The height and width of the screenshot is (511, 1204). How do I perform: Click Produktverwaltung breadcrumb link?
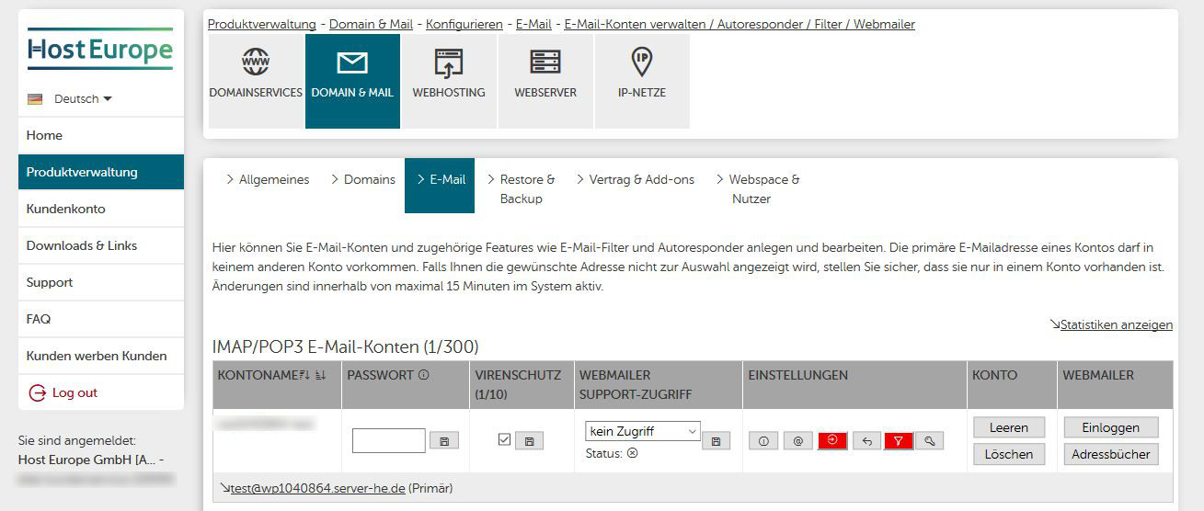(262, 24)
